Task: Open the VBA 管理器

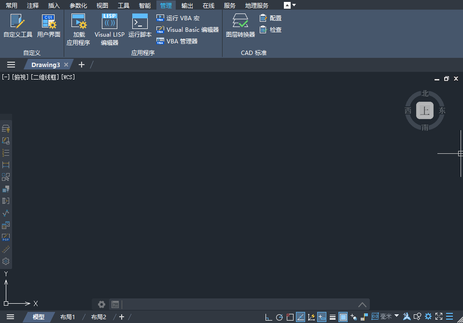Action: 177,41
